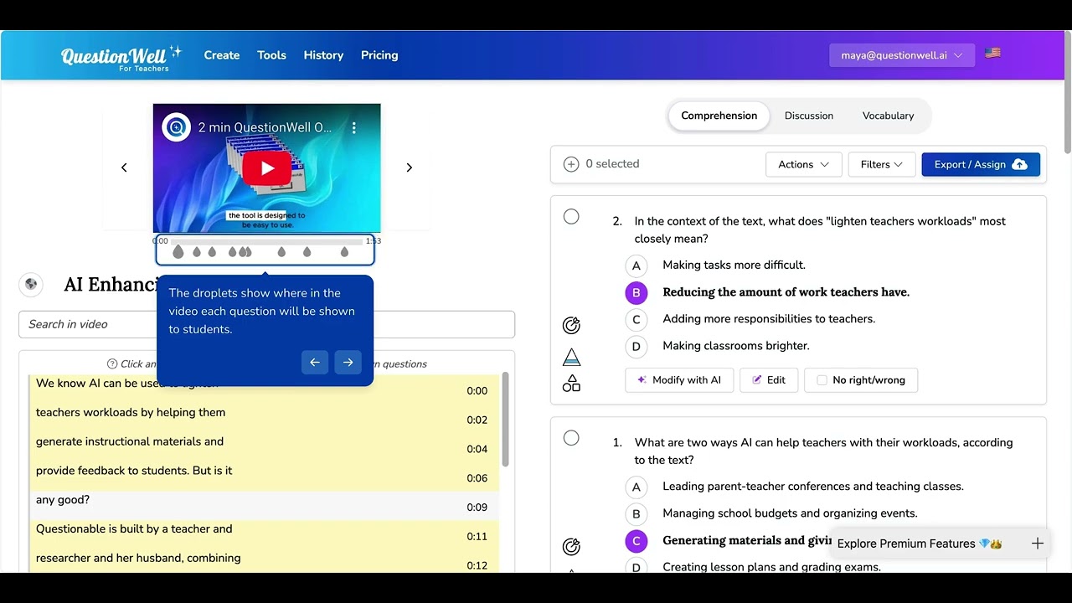Click the target icon on question 2
The image size is (1072, 603).
(571, 325)
